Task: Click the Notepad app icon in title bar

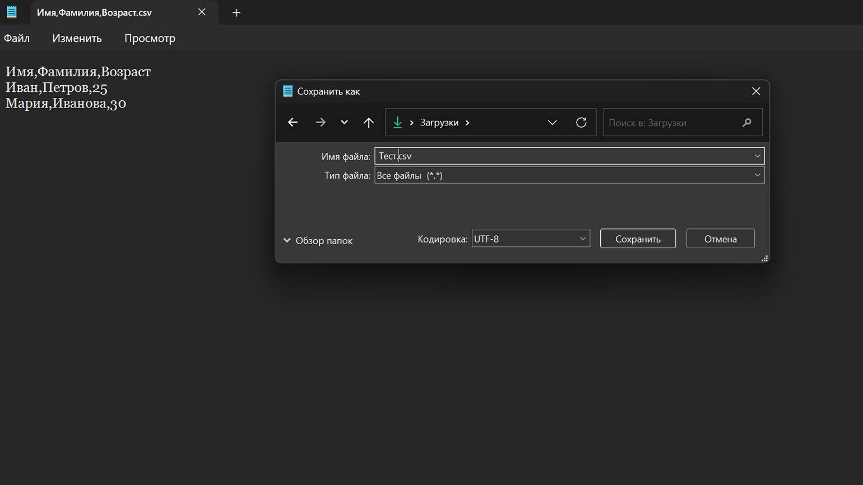Action: 11,12
